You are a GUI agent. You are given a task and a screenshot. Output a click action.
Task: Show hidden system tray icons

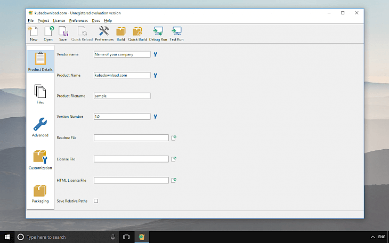coord(372,237)
